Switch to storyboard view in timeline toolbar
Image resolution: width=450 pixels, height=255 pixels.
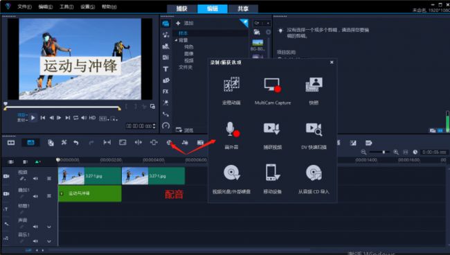11,143
